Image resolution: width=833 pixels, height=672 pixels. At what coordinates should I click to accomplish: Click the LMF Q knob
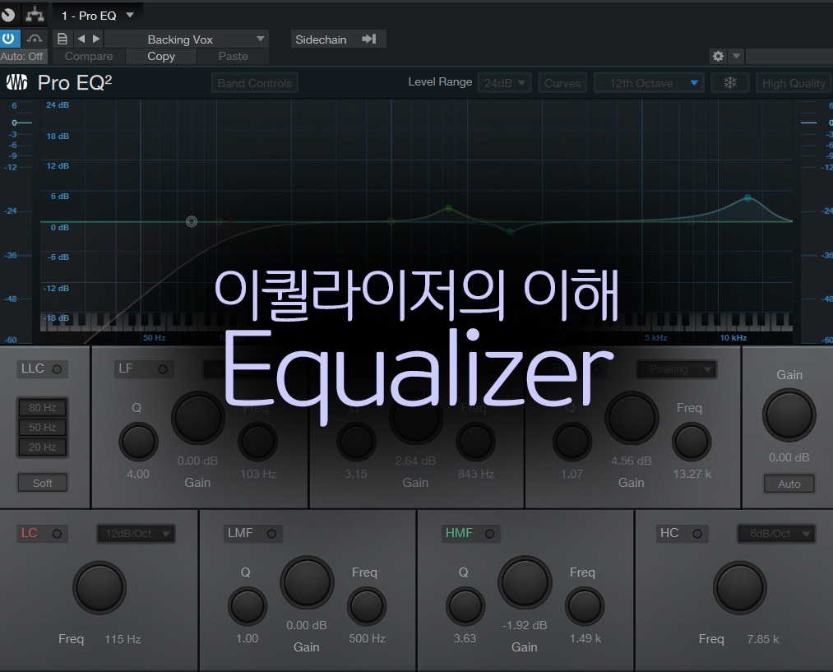(x=247, y=606)
